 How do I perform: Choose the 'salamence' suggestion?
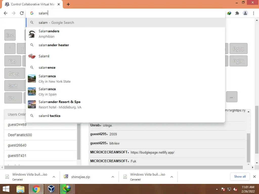[125, 67]
